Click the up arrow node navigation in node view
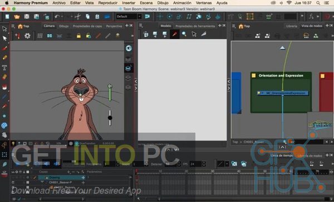The width and height of the screenshot is (334, 202). click(x=282, y=48)
